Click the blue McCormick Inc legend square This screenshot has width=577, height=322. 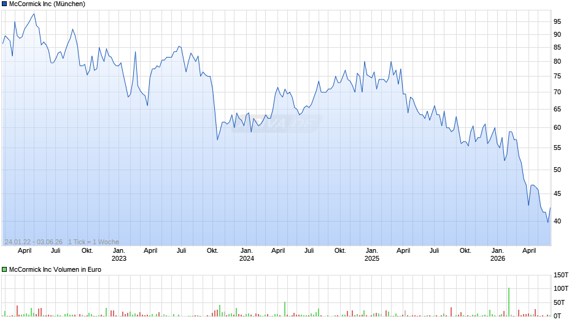coord(4,4)
